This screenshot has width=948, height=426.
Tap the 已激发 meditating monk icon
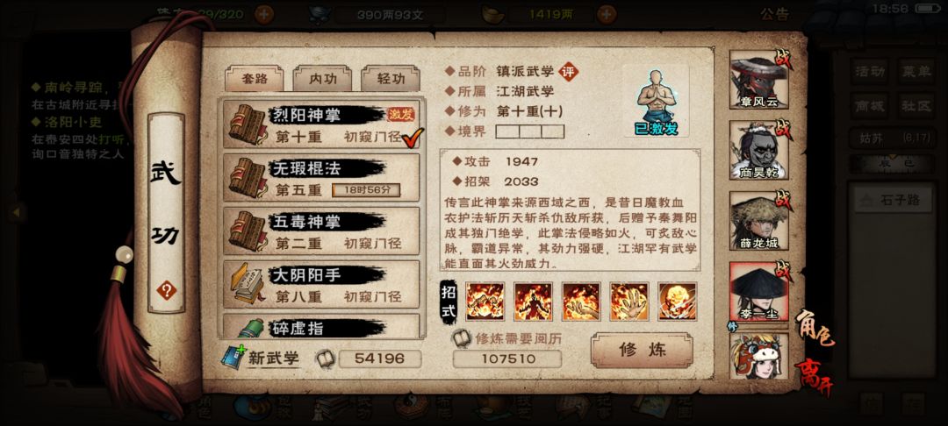656,102
